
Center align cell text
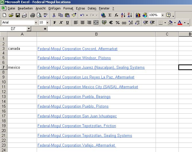point(83,23)
